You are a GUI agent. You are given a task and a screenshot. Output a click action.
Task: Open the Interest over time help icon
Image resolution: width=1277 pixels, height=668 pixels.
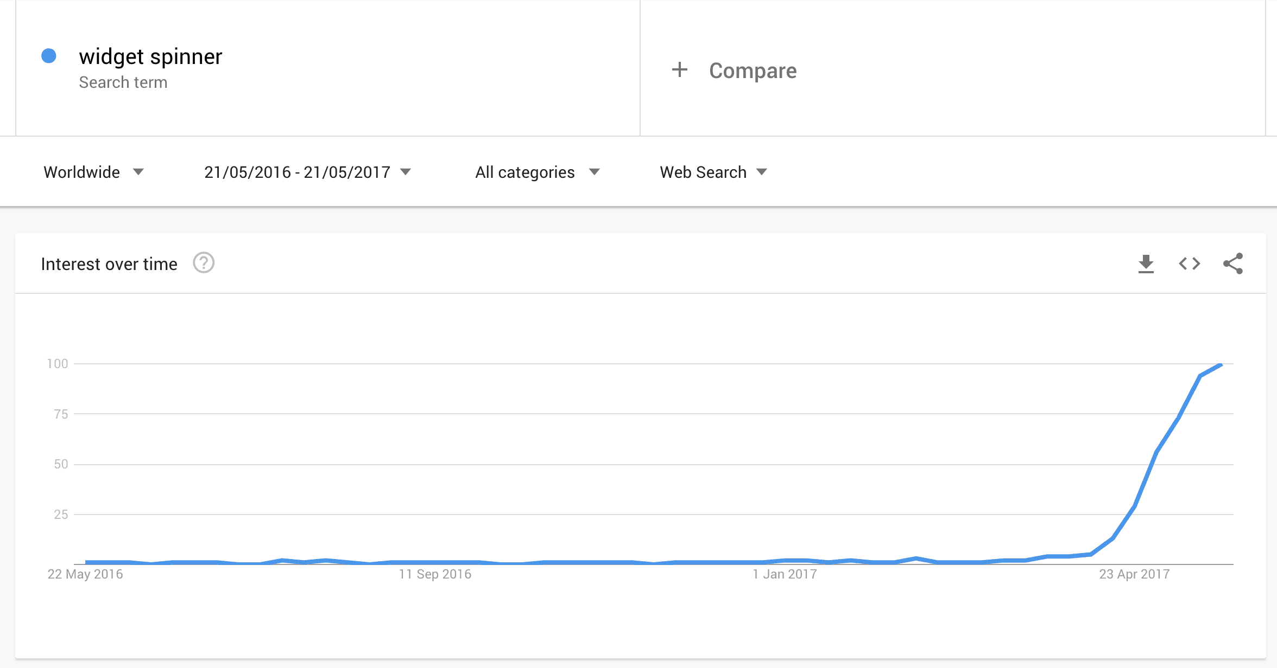click(204, 263)
